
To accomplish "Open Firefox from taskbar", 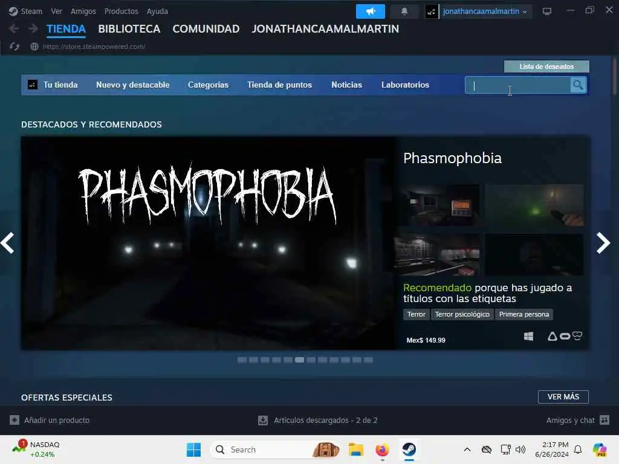I will (382, 449).
